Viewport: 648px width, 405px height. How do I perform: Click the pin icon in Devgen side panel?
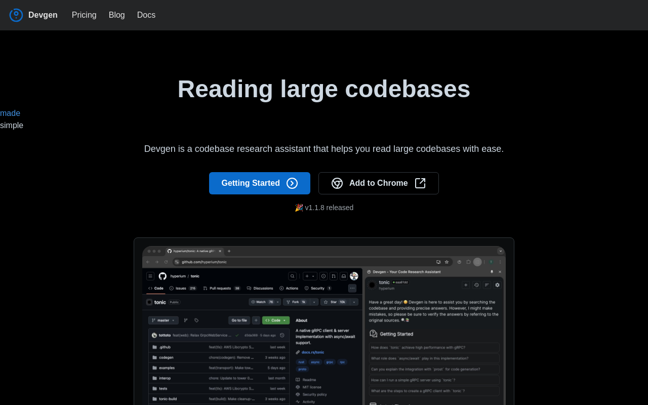pyautogui.click(x=492, y=272)
